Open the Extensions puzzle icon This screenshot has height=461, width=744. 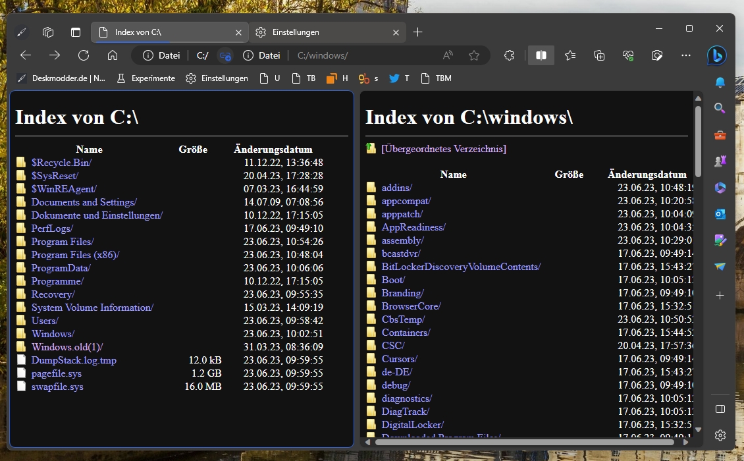[x=509, y=55]
